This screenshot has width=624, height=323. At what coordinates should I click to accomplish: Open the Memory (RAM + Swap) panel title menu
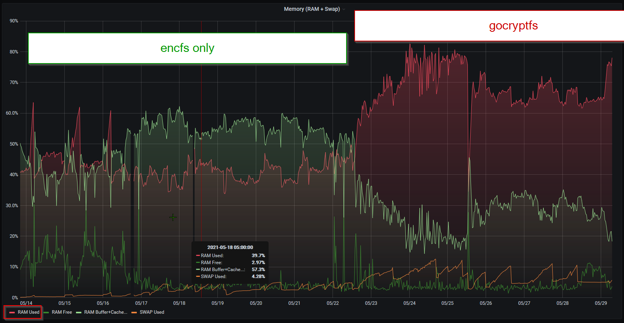point(312,9)
